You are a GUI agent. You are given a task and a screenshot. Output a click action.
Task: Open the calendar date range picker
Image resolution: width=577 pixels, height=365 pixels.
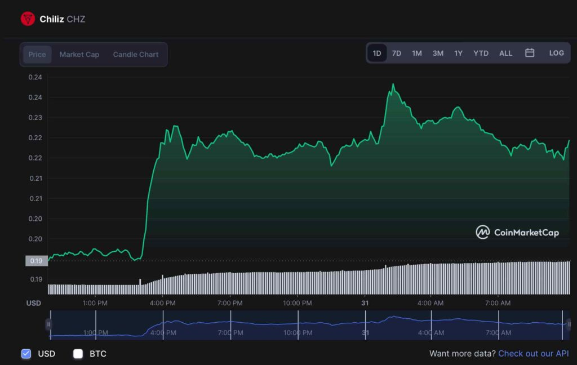pos(530,53)
